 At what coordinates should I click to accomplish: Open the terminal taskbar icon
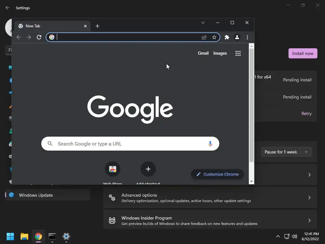click(52, 236)
